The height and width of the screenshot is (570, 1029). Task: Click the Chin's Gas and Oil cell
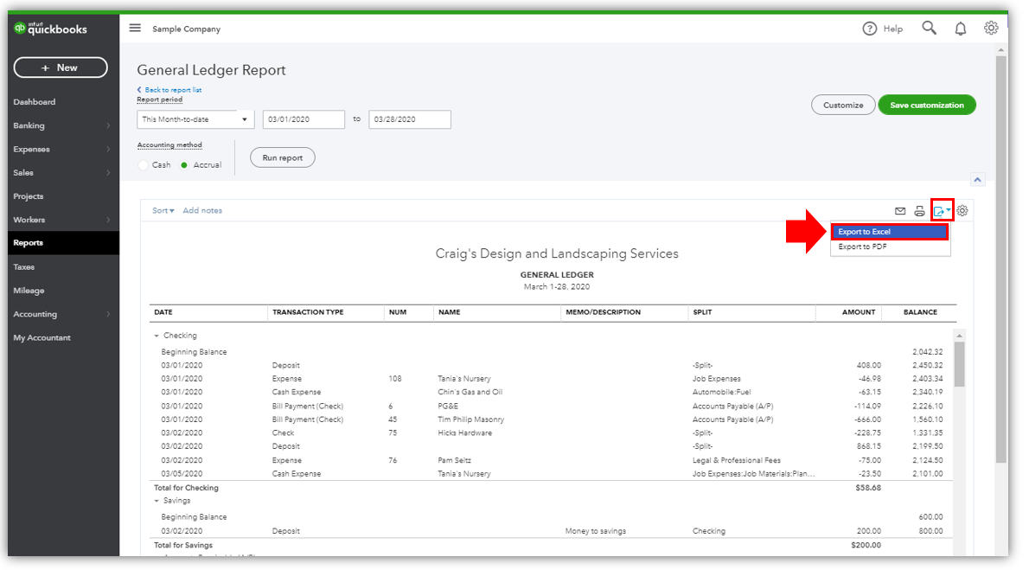(x=470, y=392)
